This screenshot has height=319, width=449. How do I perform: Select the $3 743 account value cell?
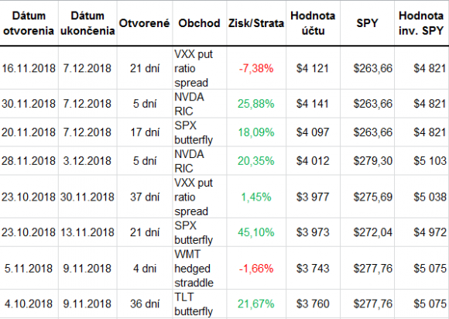tap(313, 269)
